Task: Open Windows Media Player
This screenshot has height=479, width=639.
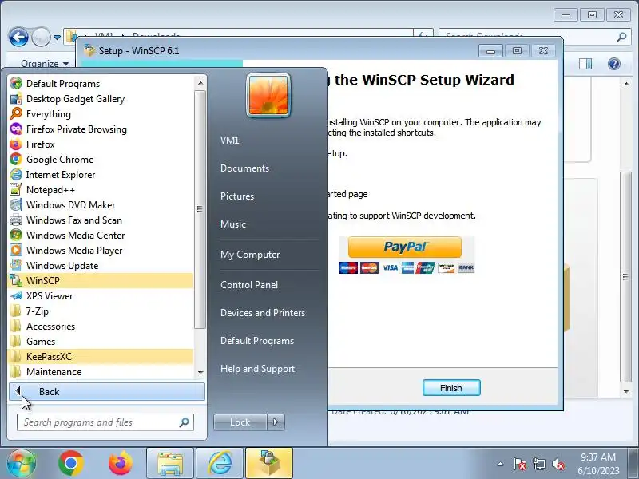Action: point(101,250)
